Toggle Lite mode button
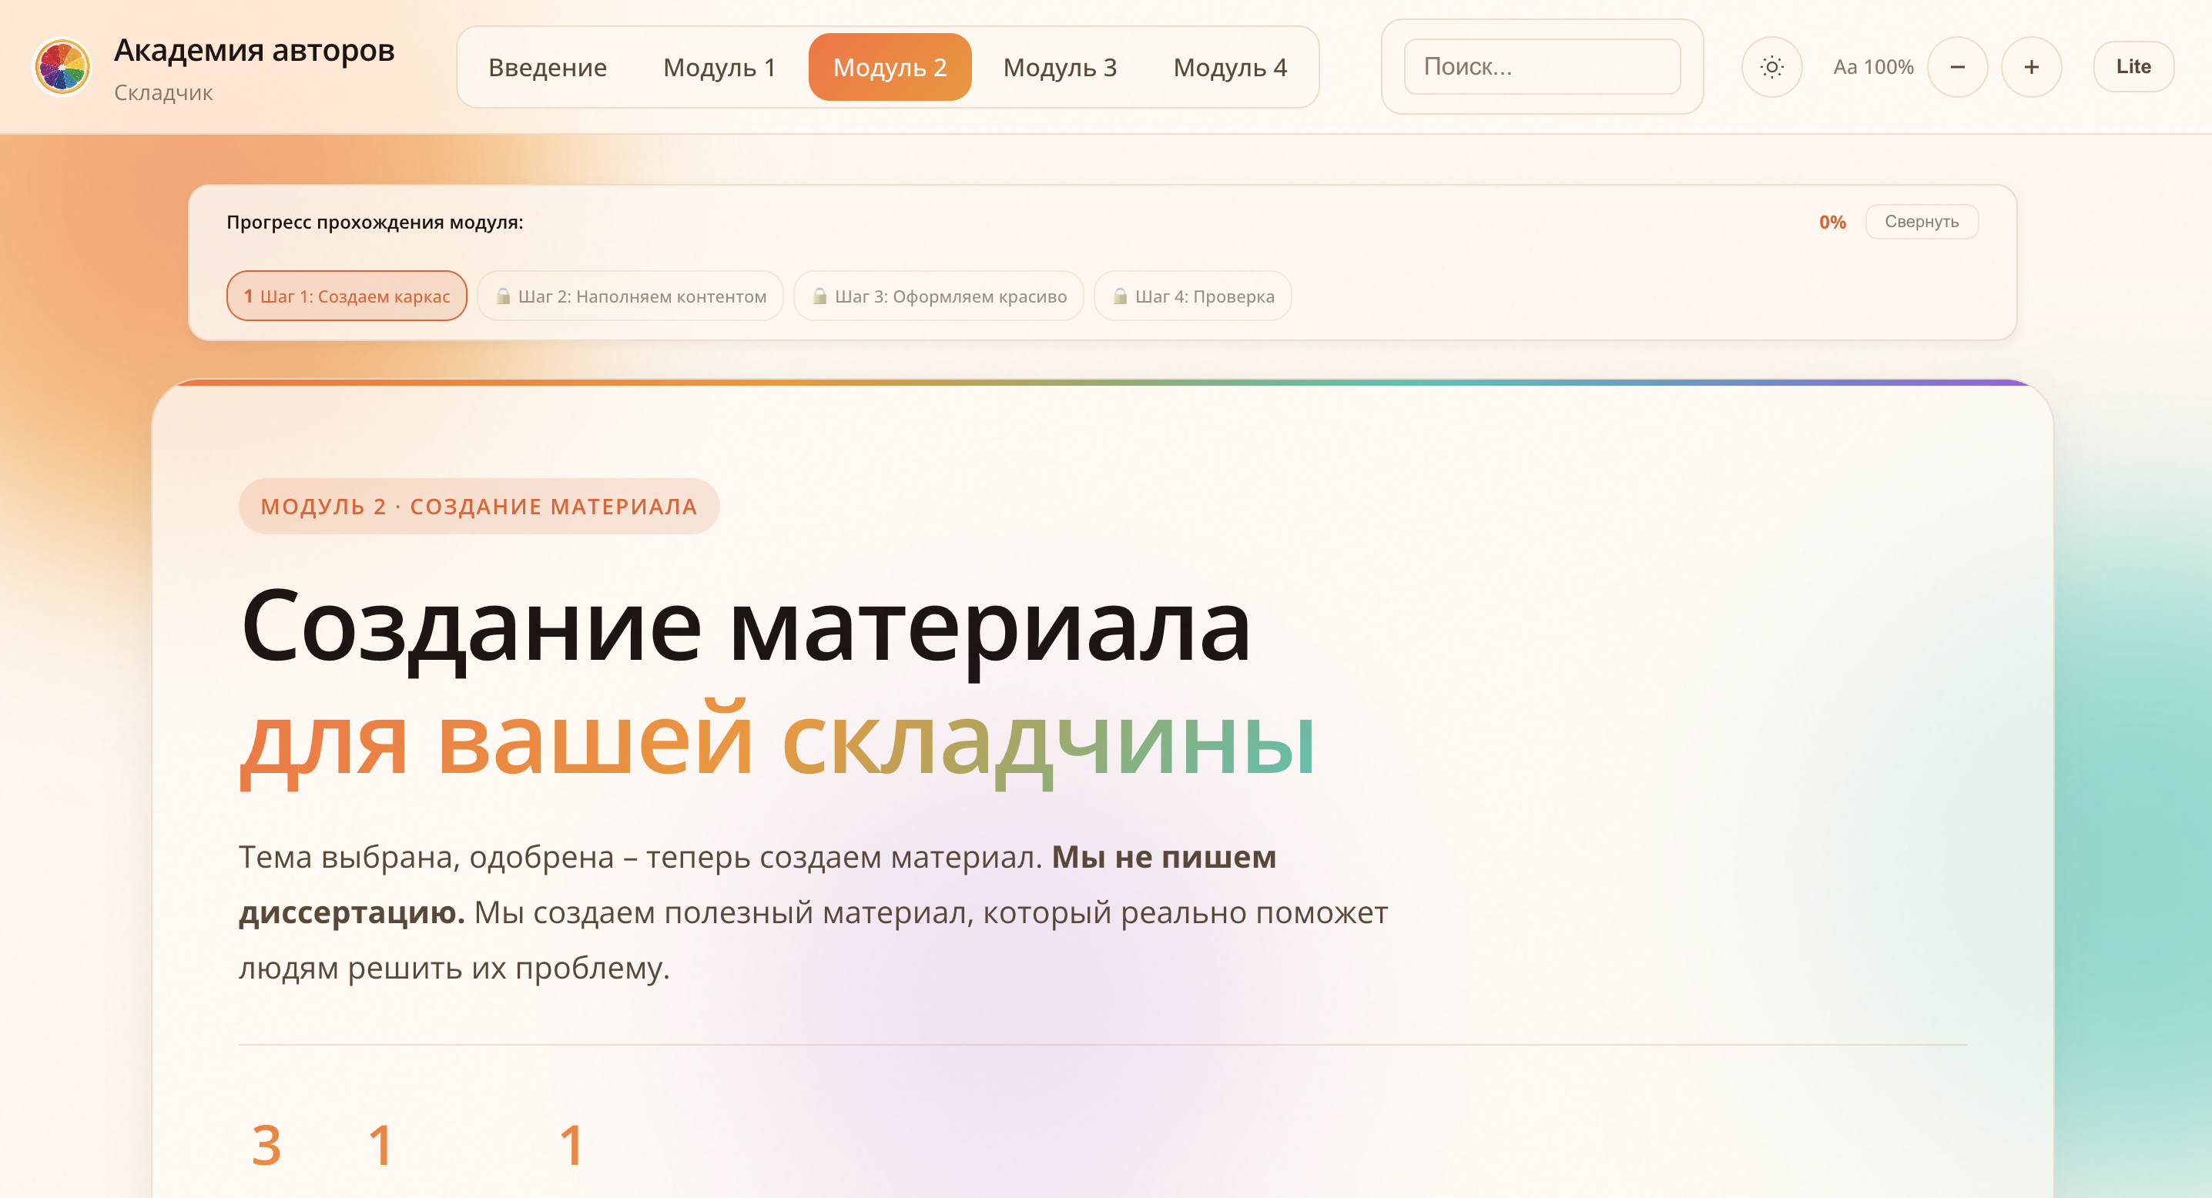 click(2133, 67)
